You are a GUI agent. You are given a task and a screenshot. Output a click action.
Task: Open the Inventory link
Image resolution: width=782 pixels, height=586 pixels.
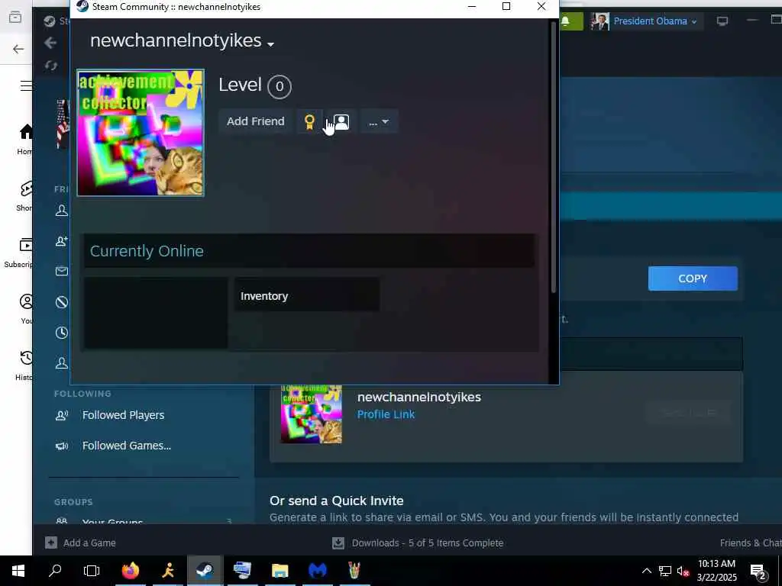click(263, 296)
